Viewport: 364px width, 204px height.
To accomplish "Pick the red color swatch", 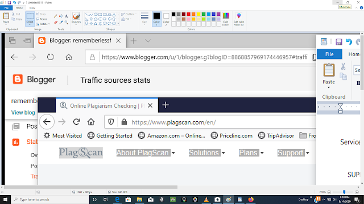I will (x=188, y=14).
